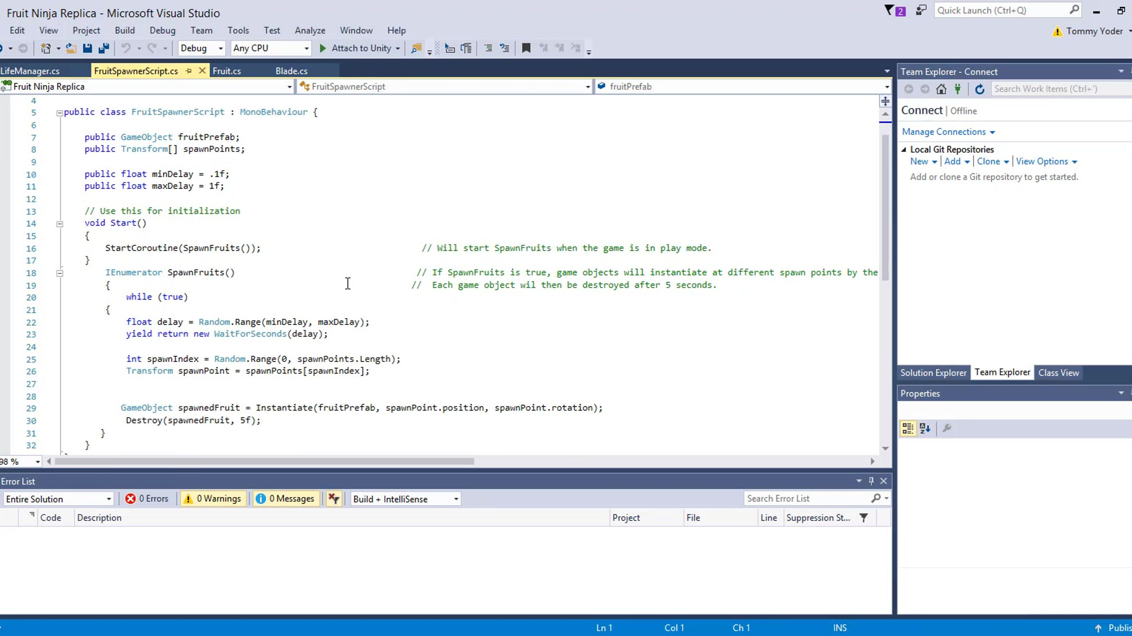Click the Redo arrow icon
This screenshot has width=1132, height=636.
[x=152, y=48]
